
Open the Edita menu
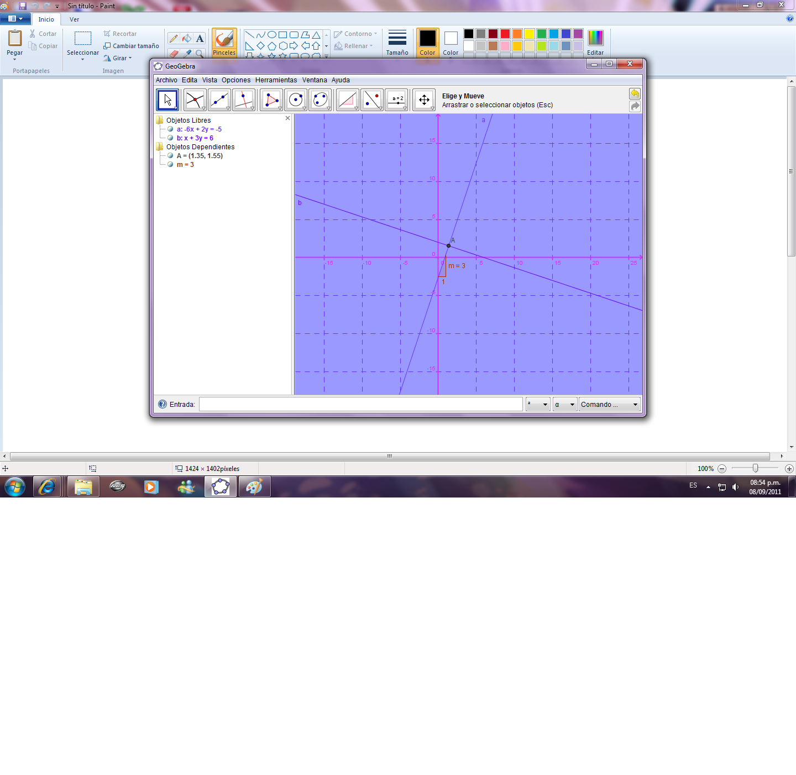pos(190,80)
